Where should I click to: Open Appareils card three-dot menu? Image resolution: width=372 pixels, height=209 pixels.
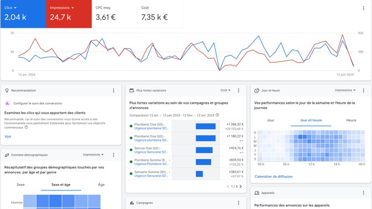tap(363, 193)
